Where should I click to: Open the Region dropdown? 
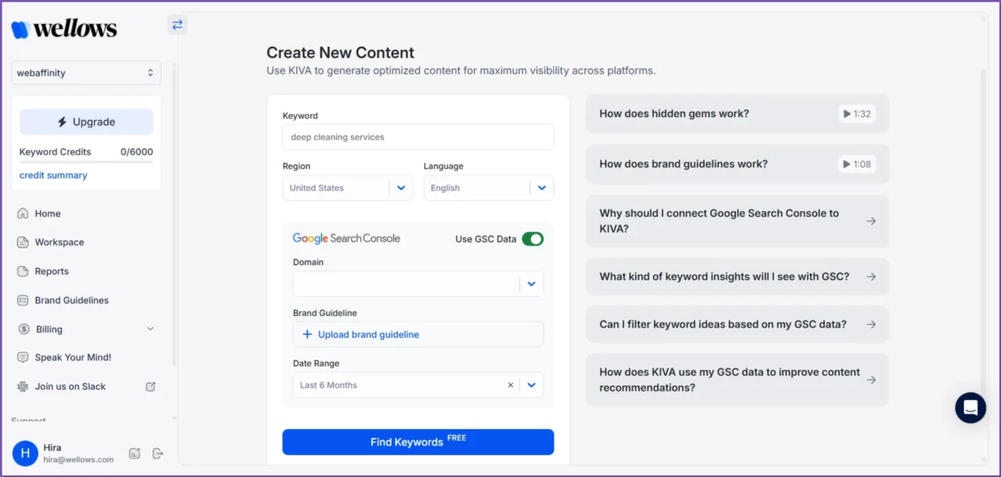pos(401,188)
